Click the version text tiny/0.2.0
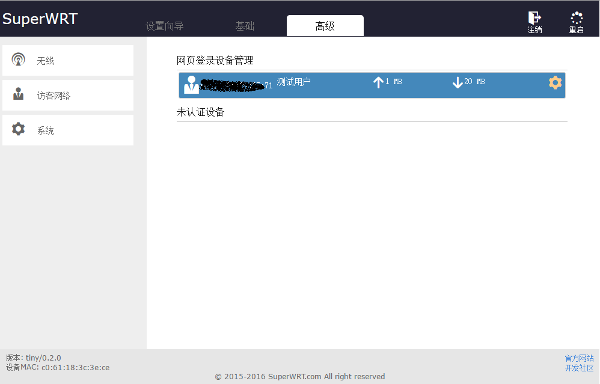The image size is (600, 384). point(43,358)
